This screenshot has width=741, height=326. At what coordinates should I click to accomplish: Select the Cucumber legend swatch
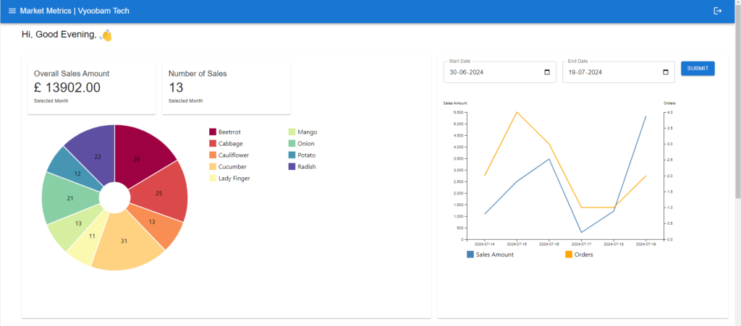click(213, 166)
